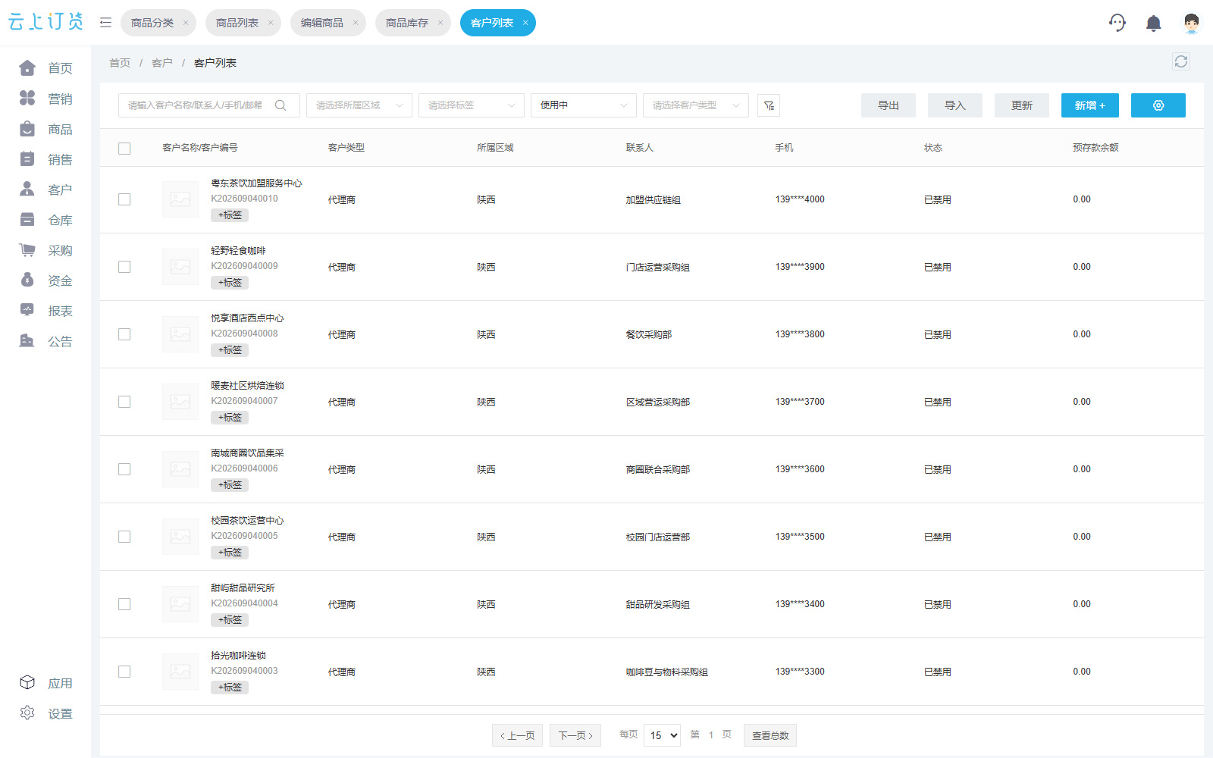Open the customer service headset icon
Image resolution: width=1213 pixels, height=758 pixels.
(1117, 23)
